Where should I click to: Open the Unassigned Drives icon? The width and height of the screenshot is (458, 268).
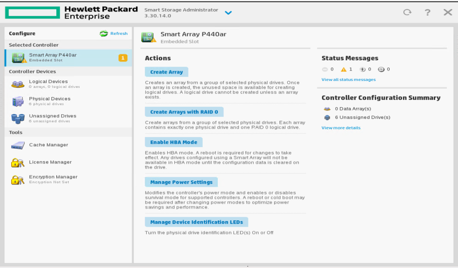coord(18,119)
